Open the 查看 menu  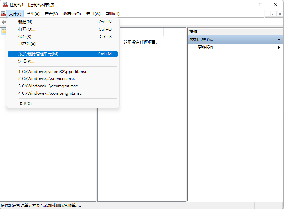51,14
